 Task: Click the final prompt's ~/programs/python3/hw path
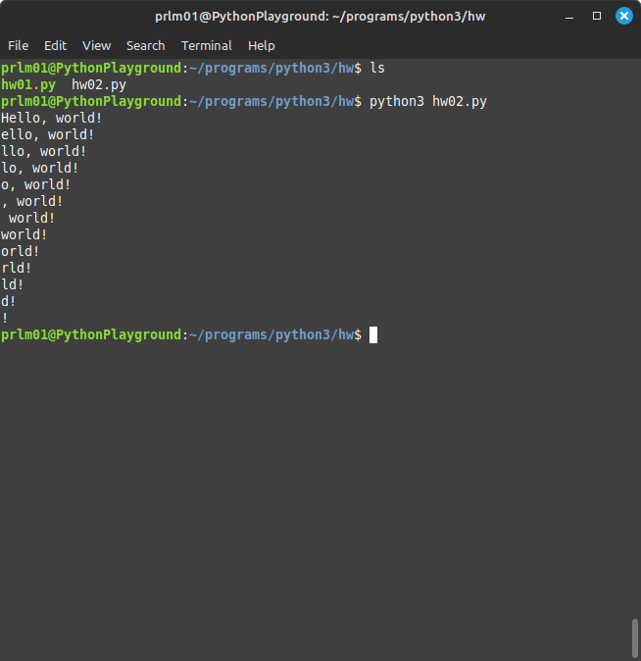(x=271, y=334)
